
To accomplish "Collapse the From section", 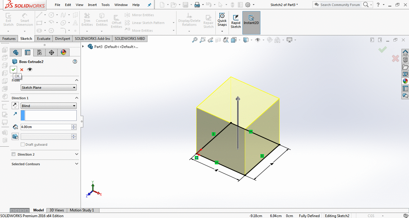I will 77,80.
